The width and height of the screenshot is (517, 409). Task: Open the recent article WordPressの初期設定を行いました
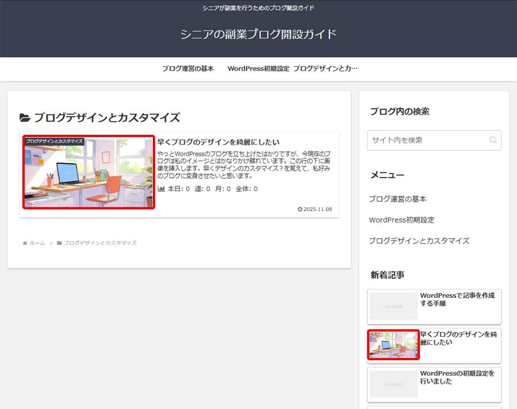(x=457, y=377)
